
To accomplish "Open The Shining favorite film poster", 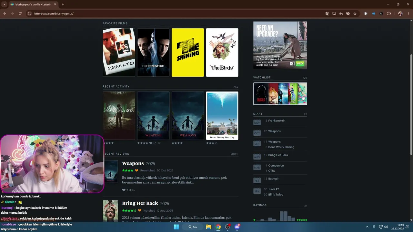I will click(188, 53).
